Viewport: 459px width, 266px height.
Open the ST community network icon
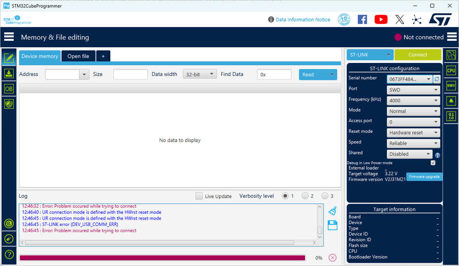pyautogui.click(x=417, y=20)
